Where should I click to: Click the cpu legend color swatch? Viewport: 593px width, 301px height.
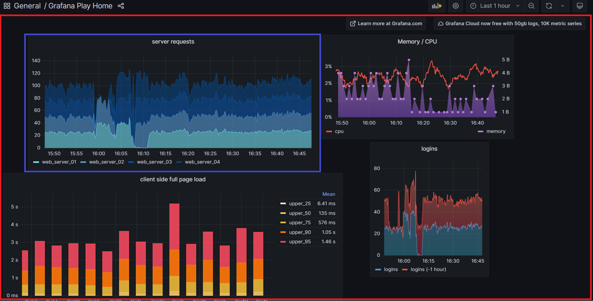329,131
